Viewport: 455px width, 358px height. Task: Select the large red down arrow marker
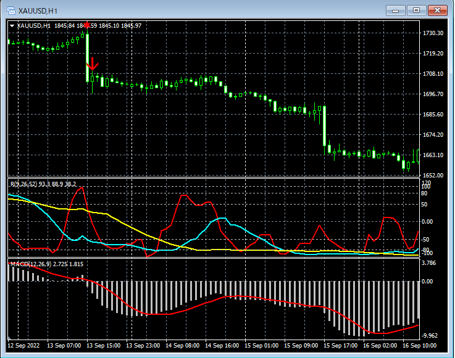click(x=92, y=63)
